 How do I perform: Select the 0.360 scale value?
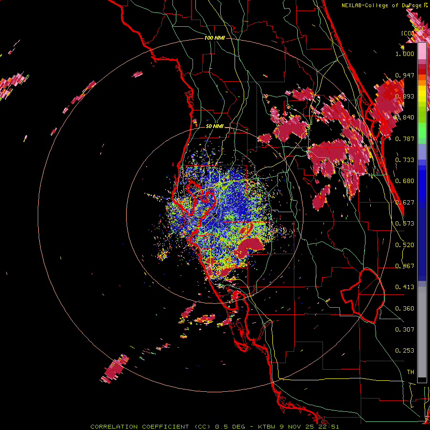(x=405, y=309)
